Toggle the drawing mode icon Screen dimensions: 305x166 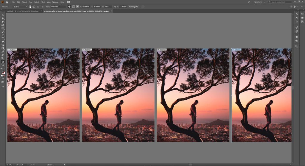(x=3, y=79)
